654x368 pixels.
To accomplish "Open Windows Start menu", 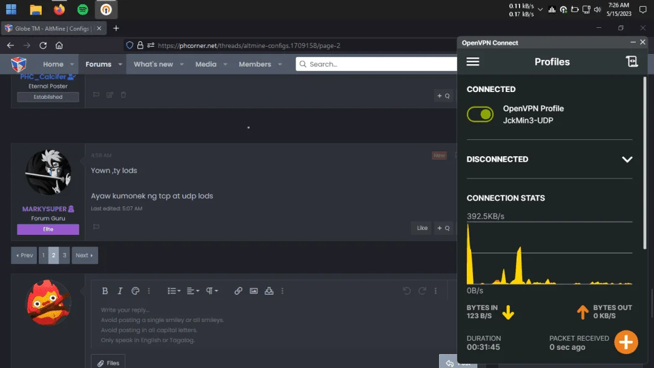I will 12,9.
